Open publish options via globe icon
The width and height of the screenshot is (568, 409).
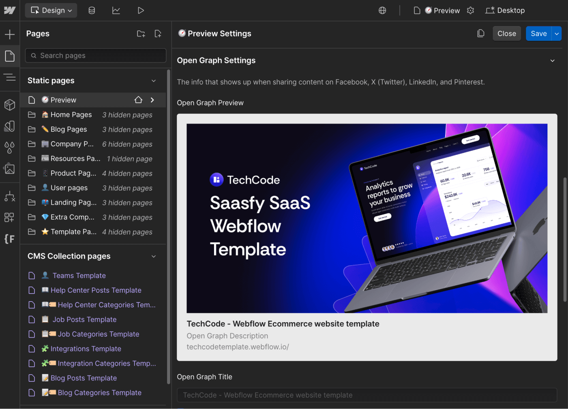(x=382, y=10)
